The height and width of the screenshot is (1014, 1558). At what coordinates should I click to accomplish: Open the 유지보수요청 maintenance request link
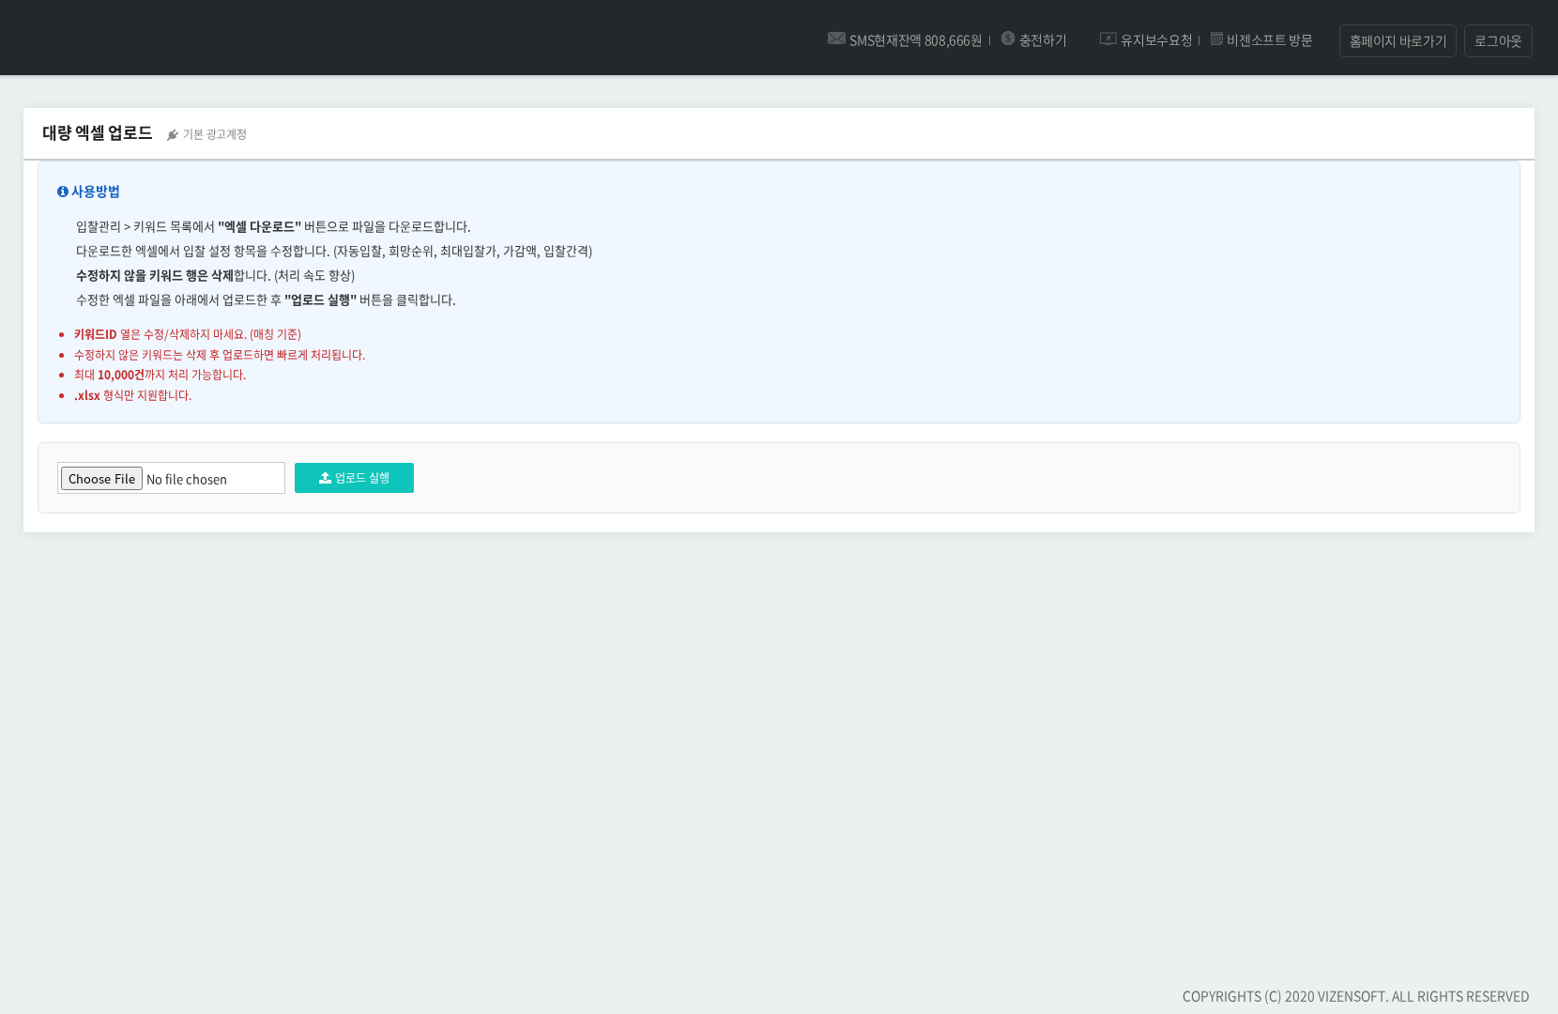(x=1155, y=40)
